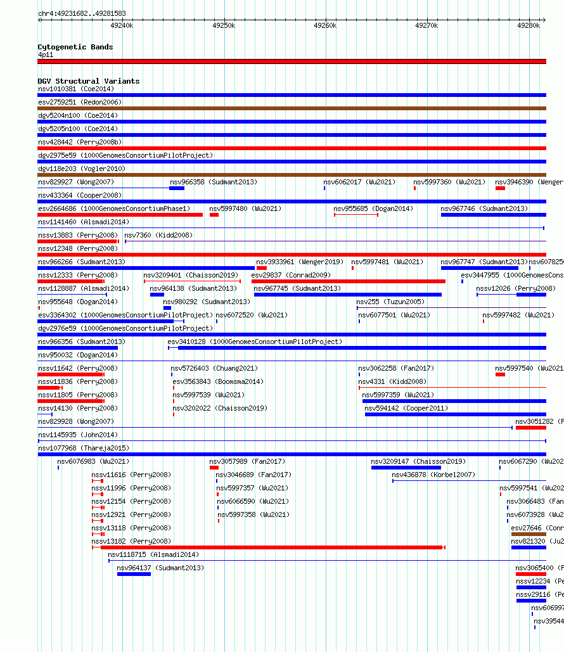
Task: Click nsv5997360 (Wu2021) variant label
Action: point(449,182)
